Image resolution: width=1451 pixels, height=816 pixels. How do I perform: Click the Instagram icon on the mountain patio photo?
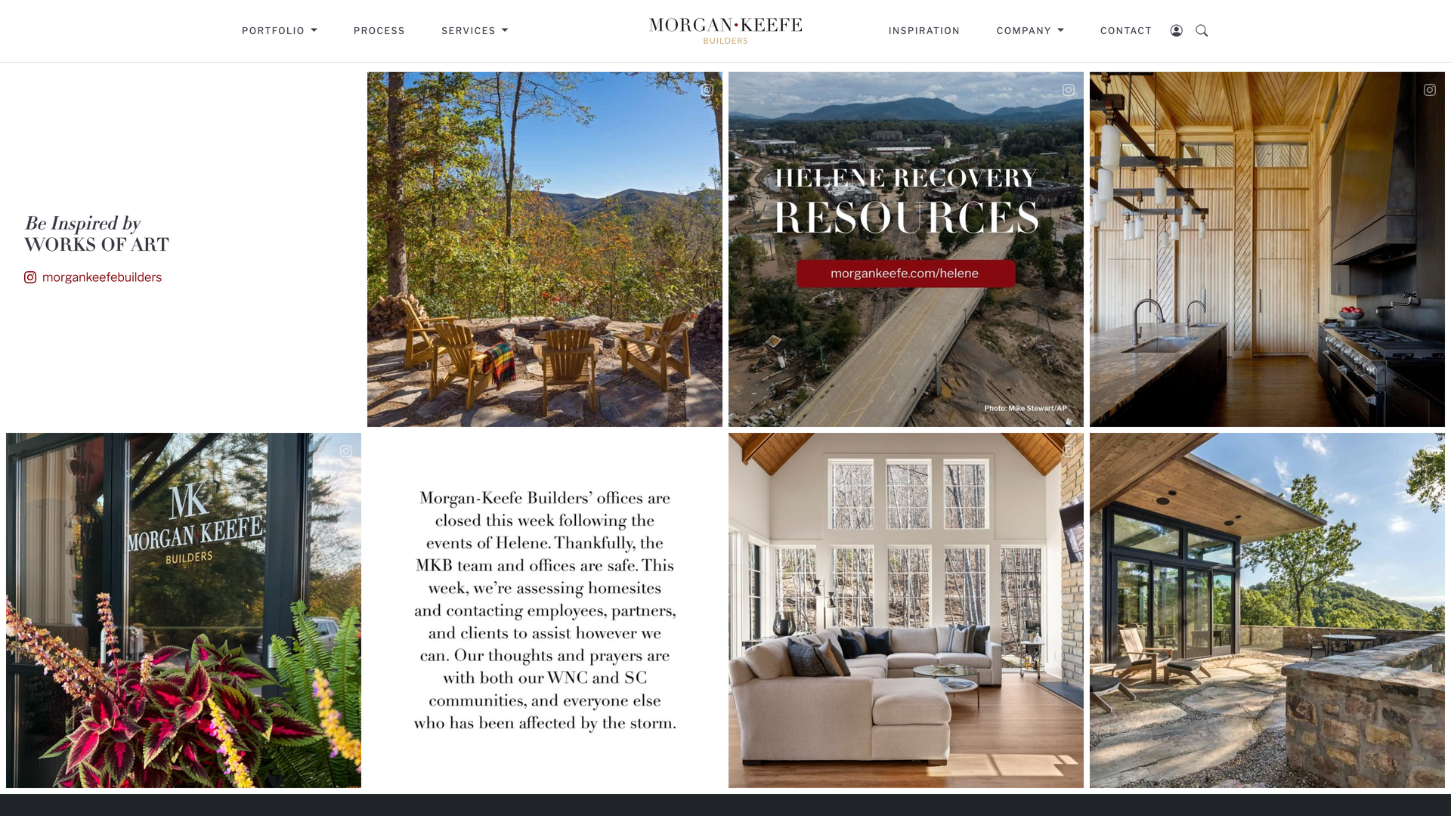coord(707,90)
